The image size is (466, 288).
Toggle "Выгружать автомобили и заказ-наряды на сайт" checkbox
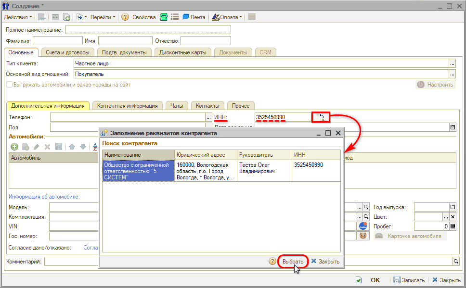9,85
